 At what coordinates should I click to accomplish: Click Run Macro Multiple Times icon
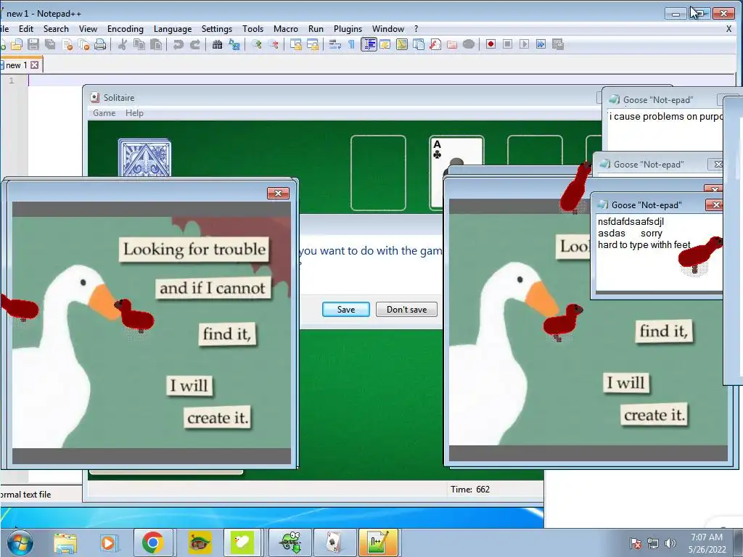coord(541,44)
